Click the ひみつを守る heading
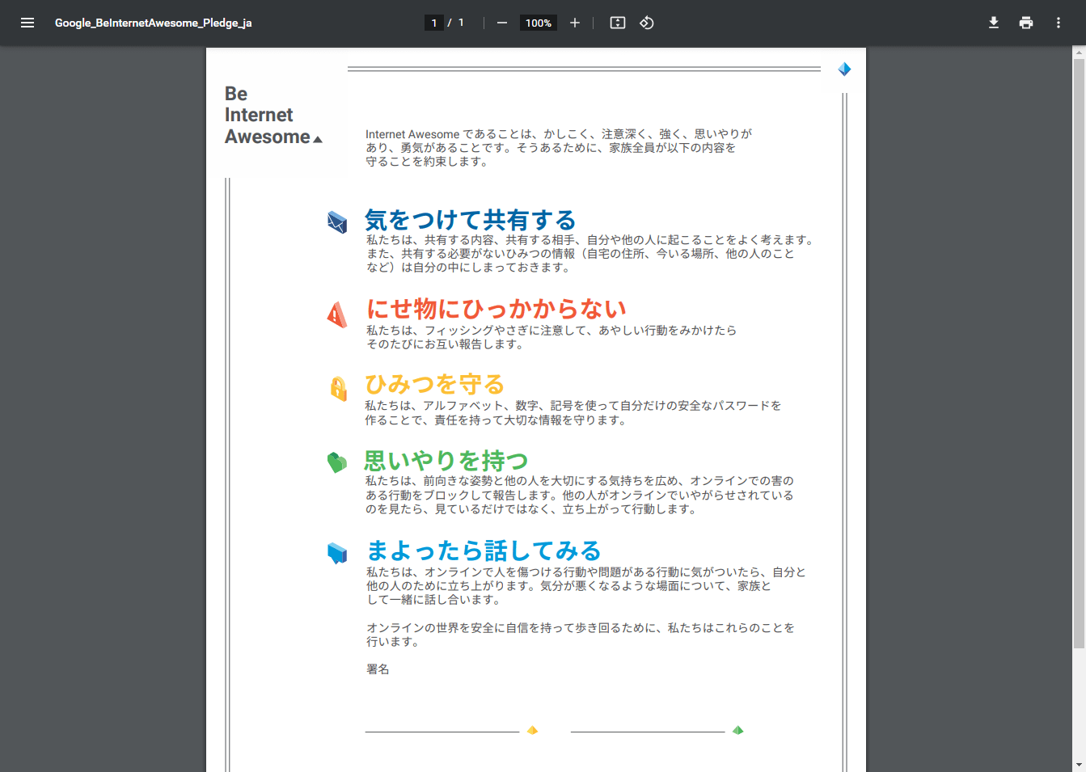Viewport: 1086px width, 772px height. (435, 384)
